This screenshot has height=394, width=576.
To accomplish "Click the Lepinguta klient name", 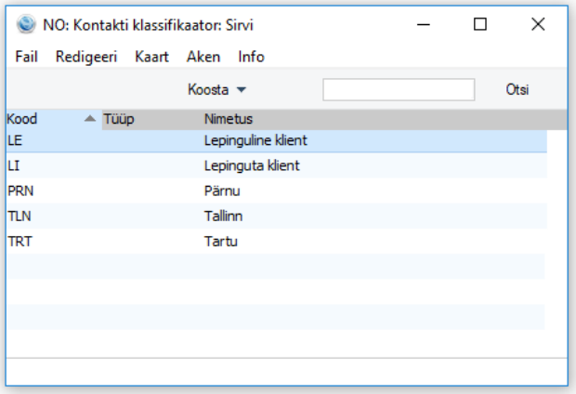I will [x=252, y=165].
